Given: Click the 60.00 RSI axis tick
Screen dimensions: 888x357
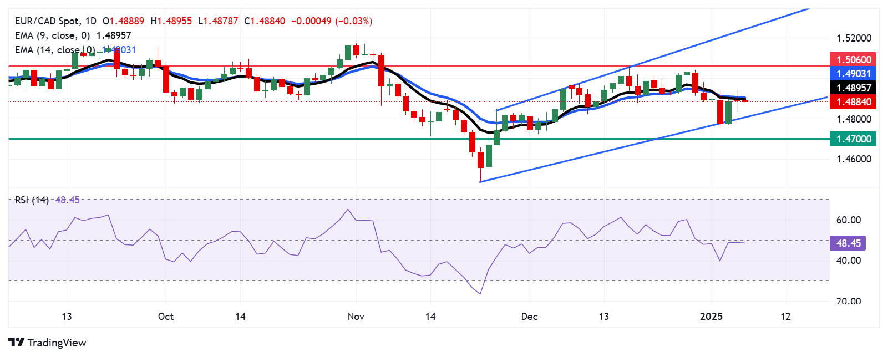Looking at the screenshot, I should [849, 220].
